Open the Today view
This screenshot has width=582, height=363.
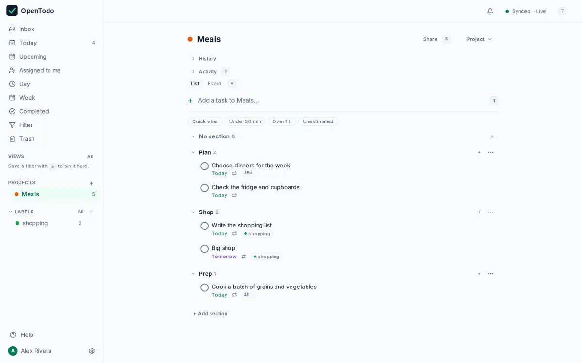(51, 43)
